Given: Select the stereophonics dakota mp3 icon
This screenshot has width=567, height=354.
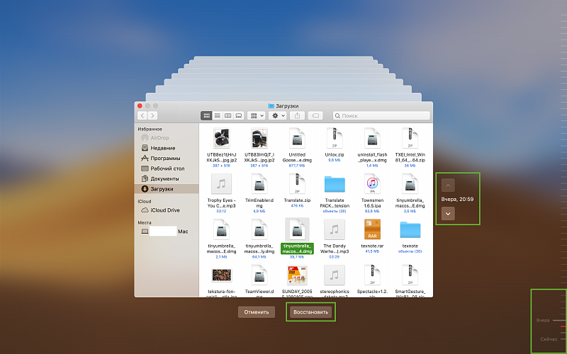Looking at the screenshot, I should click(x=335, y=275).
